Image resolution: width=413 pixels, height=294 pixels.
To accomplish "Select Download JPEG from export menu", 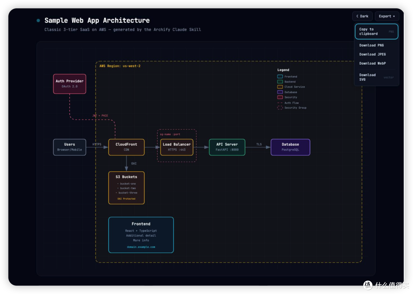I will pyautogui.click(x=376, y=54).
